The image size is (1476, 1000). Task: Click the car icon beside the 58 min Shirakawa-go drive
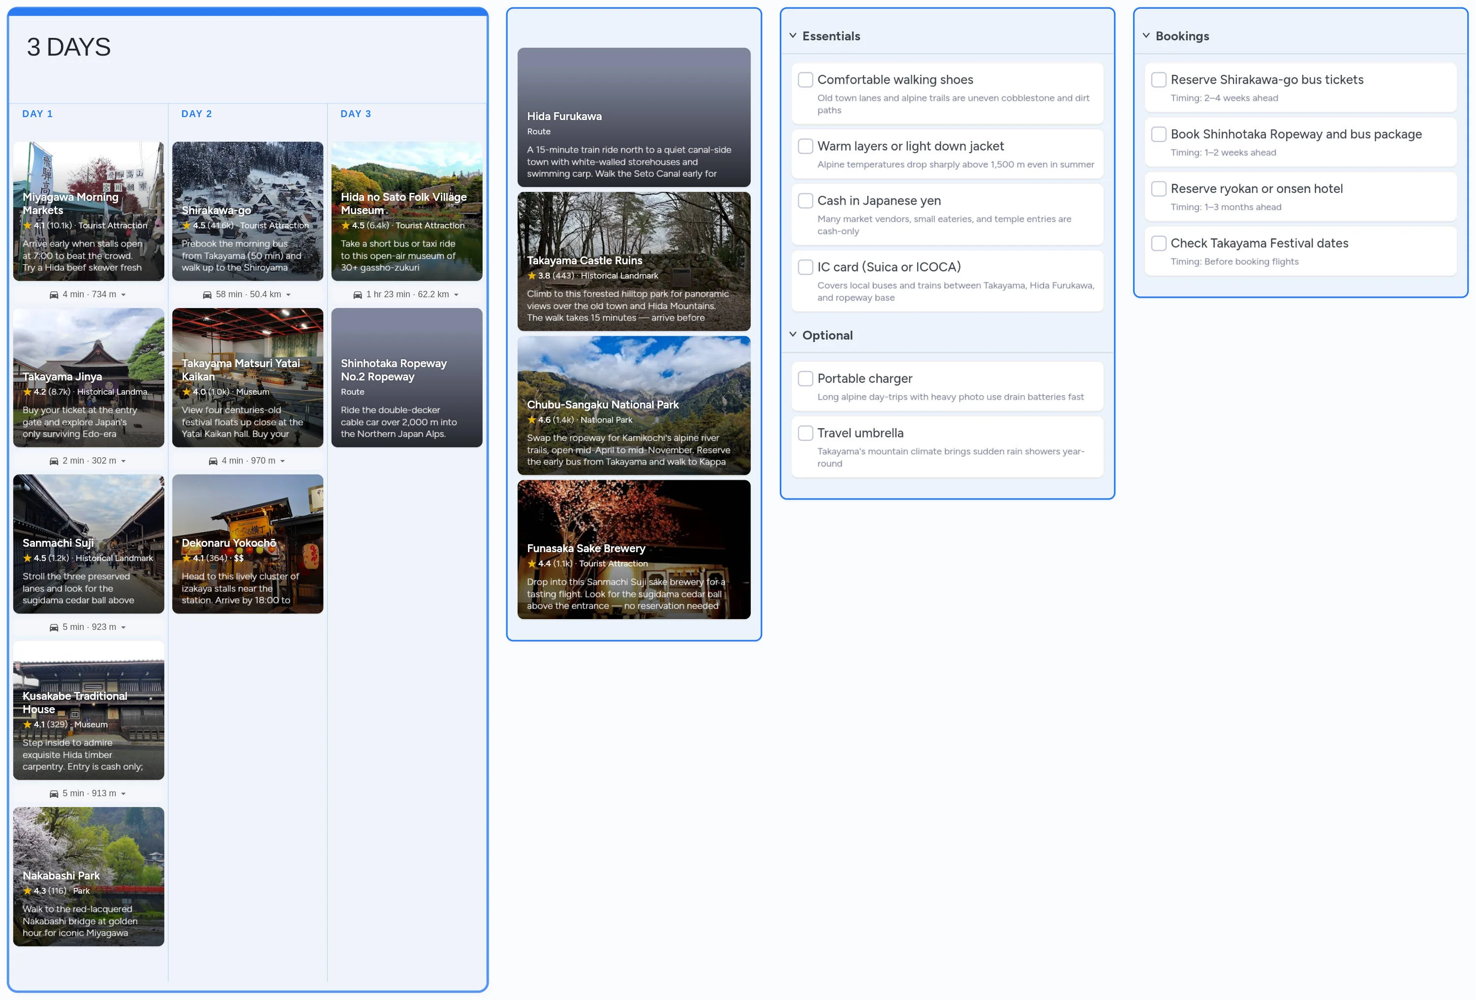tap(208, 294)
